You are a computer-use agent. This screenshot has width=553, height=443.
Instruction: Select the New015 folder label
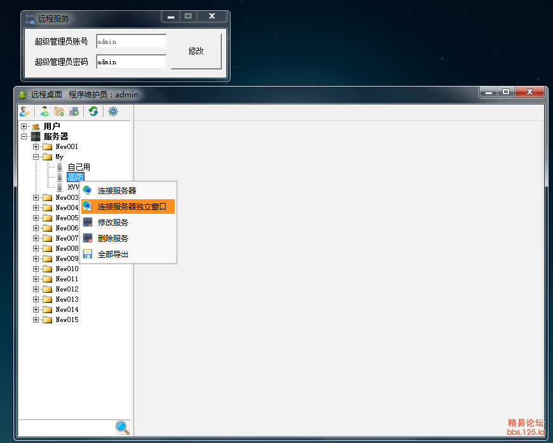tap(67, 320)
